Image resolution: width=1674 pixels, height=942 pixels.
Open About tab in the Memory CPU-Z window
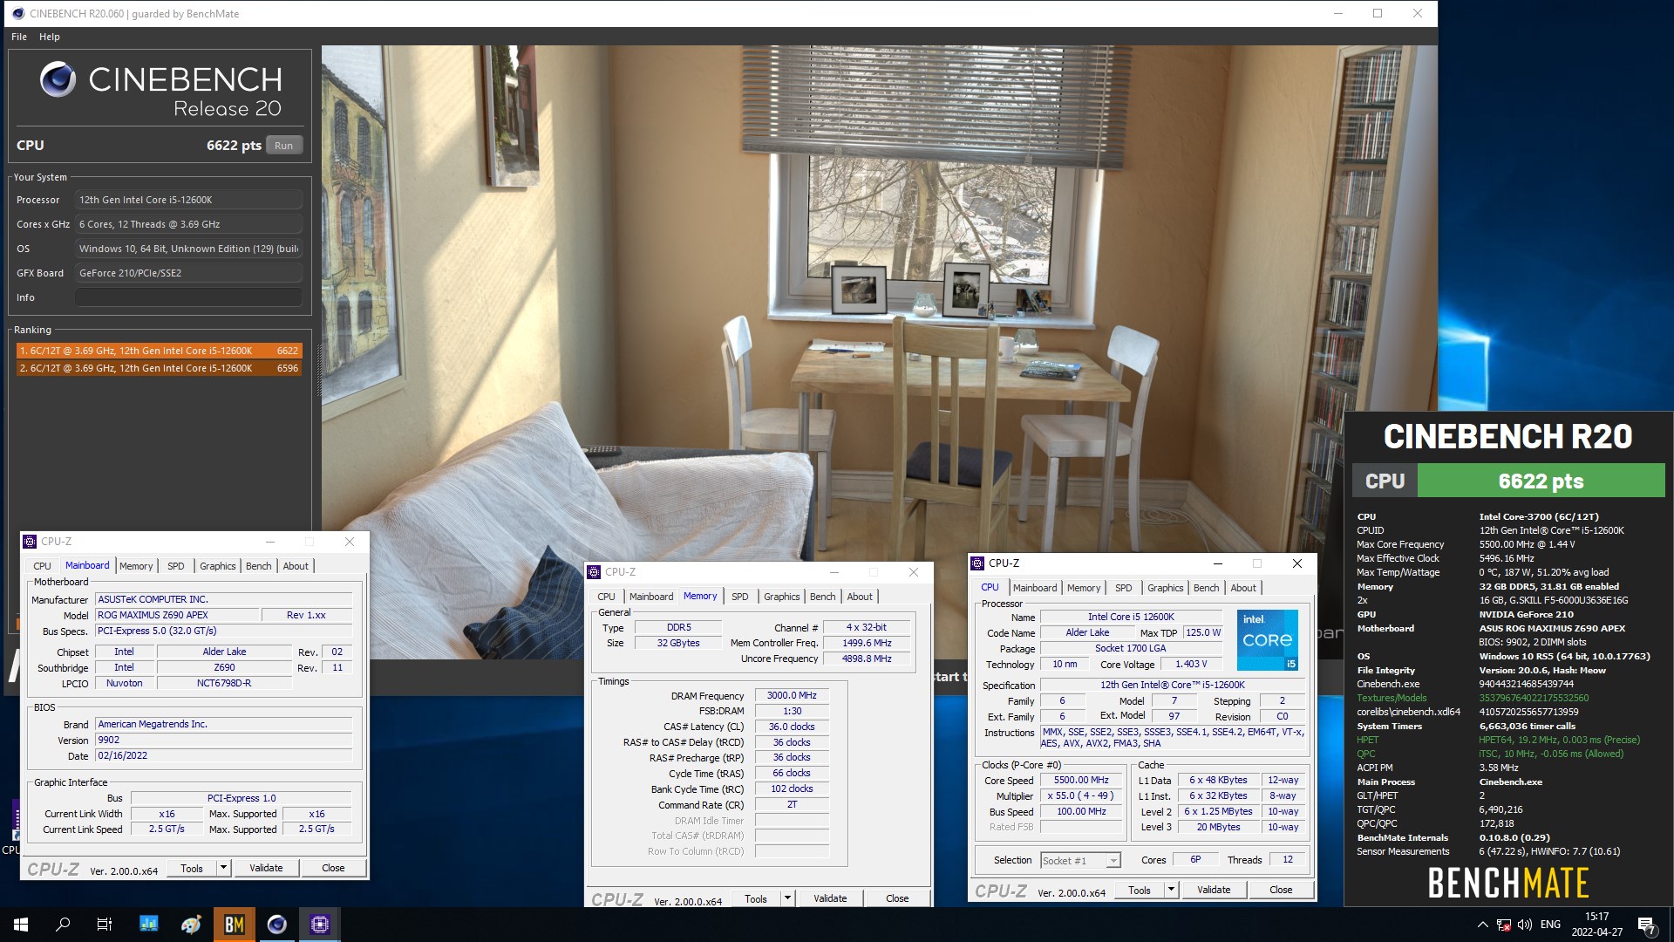pyautogui.click(x=860, y=597)
